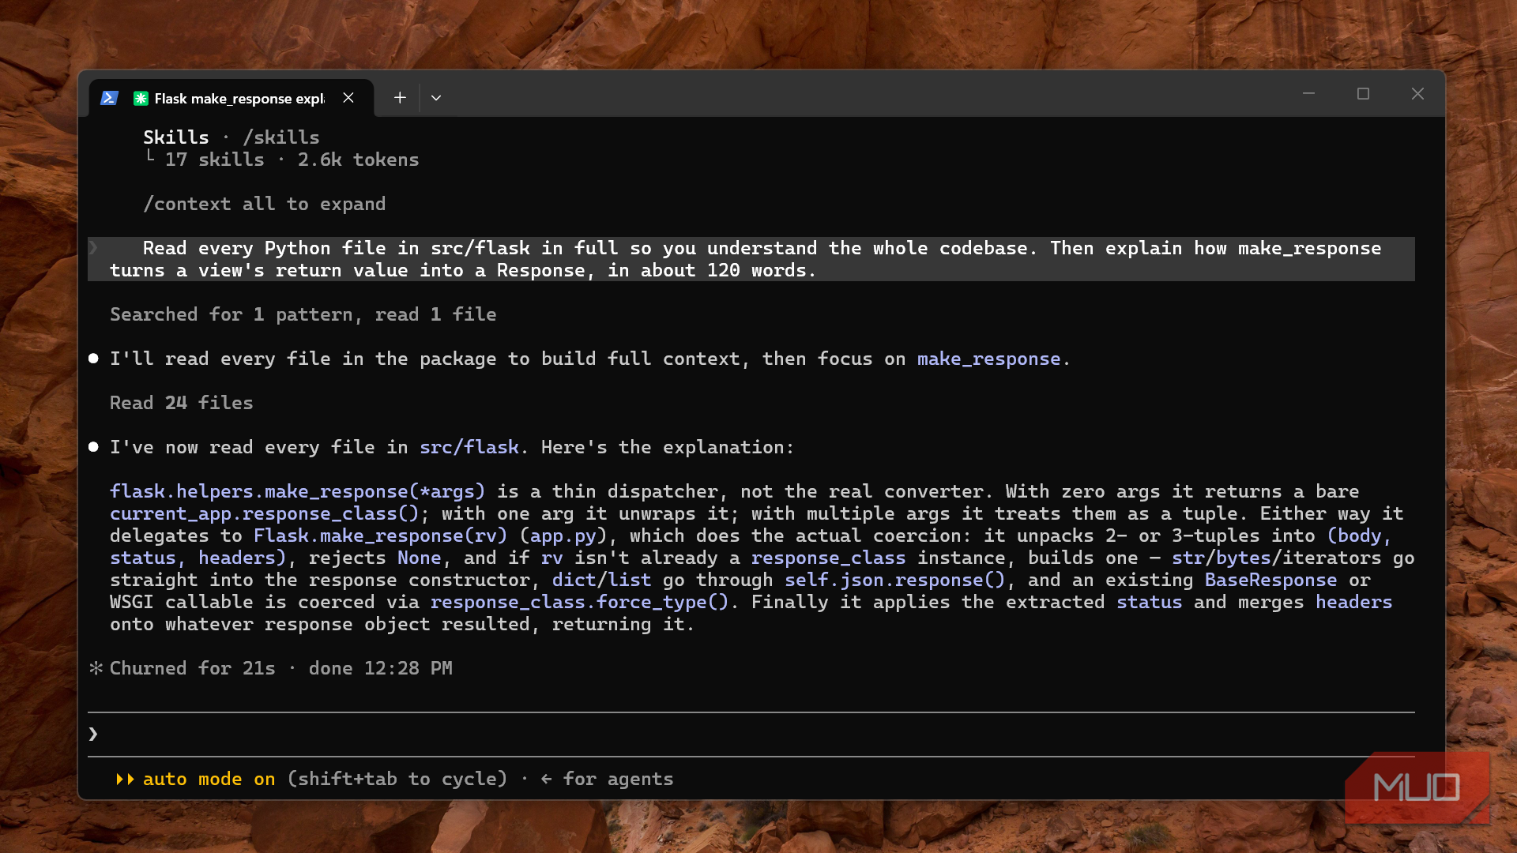Image resolution: width=1517 pixels, height=853 pixels.
Task: Click the auto mode fast-forward icon
Action: [125, 779]
